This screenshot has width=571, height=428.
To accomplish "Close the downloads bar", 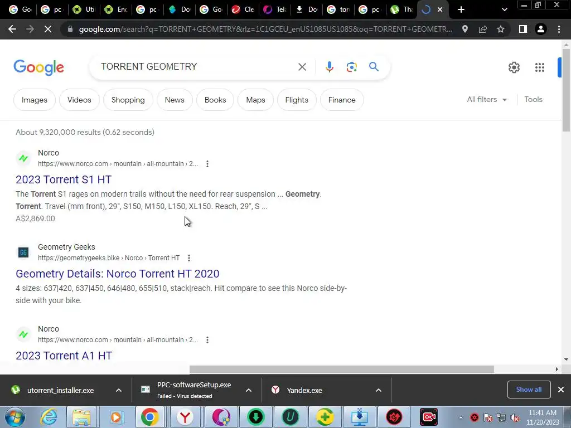I will [561, 390].
